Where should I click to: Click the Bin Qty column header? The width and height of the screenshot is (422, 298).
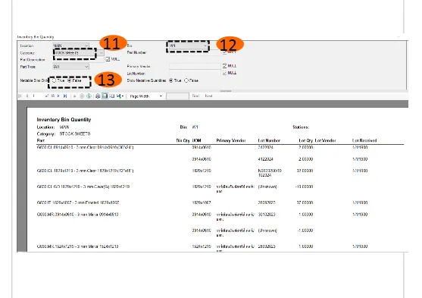[x=183, y=140]
